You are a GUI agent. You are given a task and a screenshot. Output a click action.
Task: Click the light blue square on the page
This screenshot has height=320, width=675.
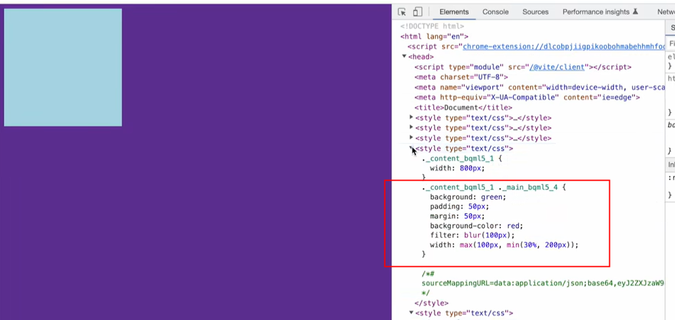coord(63,67)
